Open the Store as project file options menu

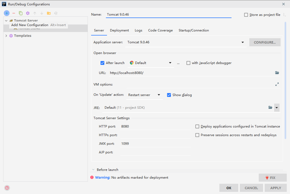click(x=284, y=15)
